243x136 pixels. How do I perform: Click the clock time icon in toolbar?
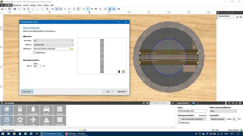coord(74,9)
